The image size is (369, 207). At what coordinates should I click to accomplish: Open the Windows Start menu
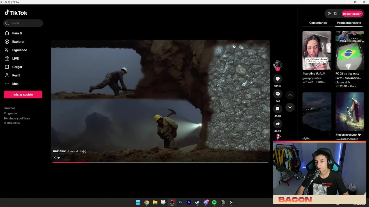pos(138,202)
